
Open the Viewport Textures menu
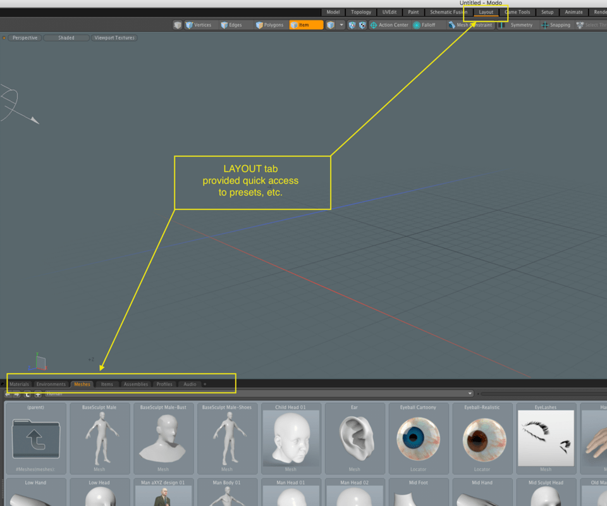114,38
